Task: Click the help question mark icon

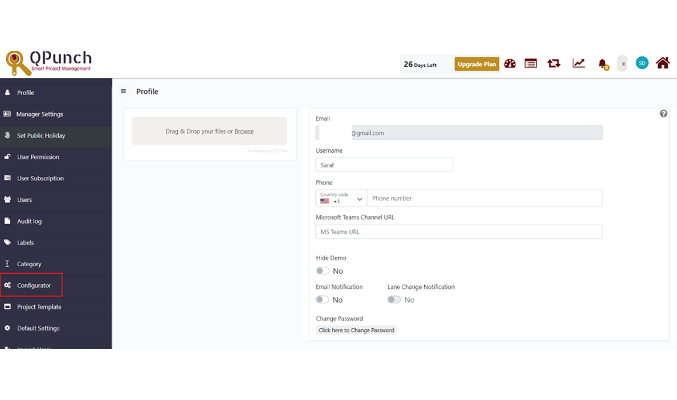Action: coord(663,114)
